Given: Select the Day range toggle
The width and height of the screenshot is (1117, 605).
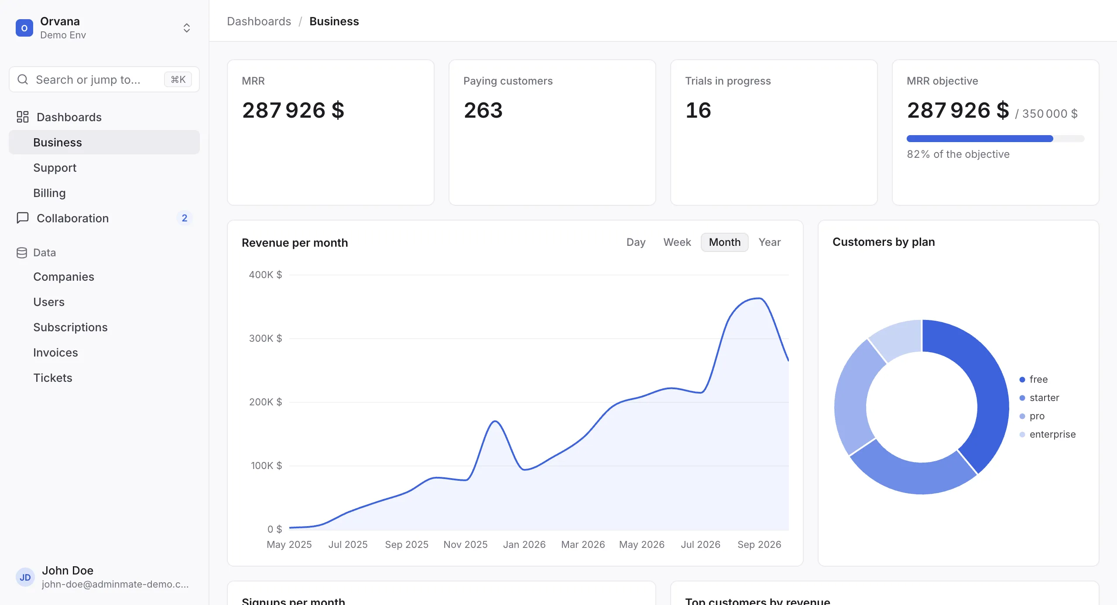Looking at the screenshot, I should [636, 242].
